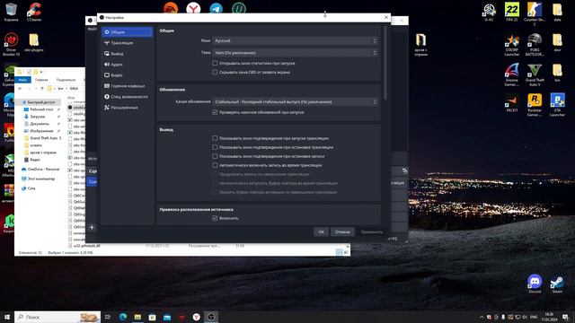Click the Explorer back navigation arrow

[x=20, y=89]
